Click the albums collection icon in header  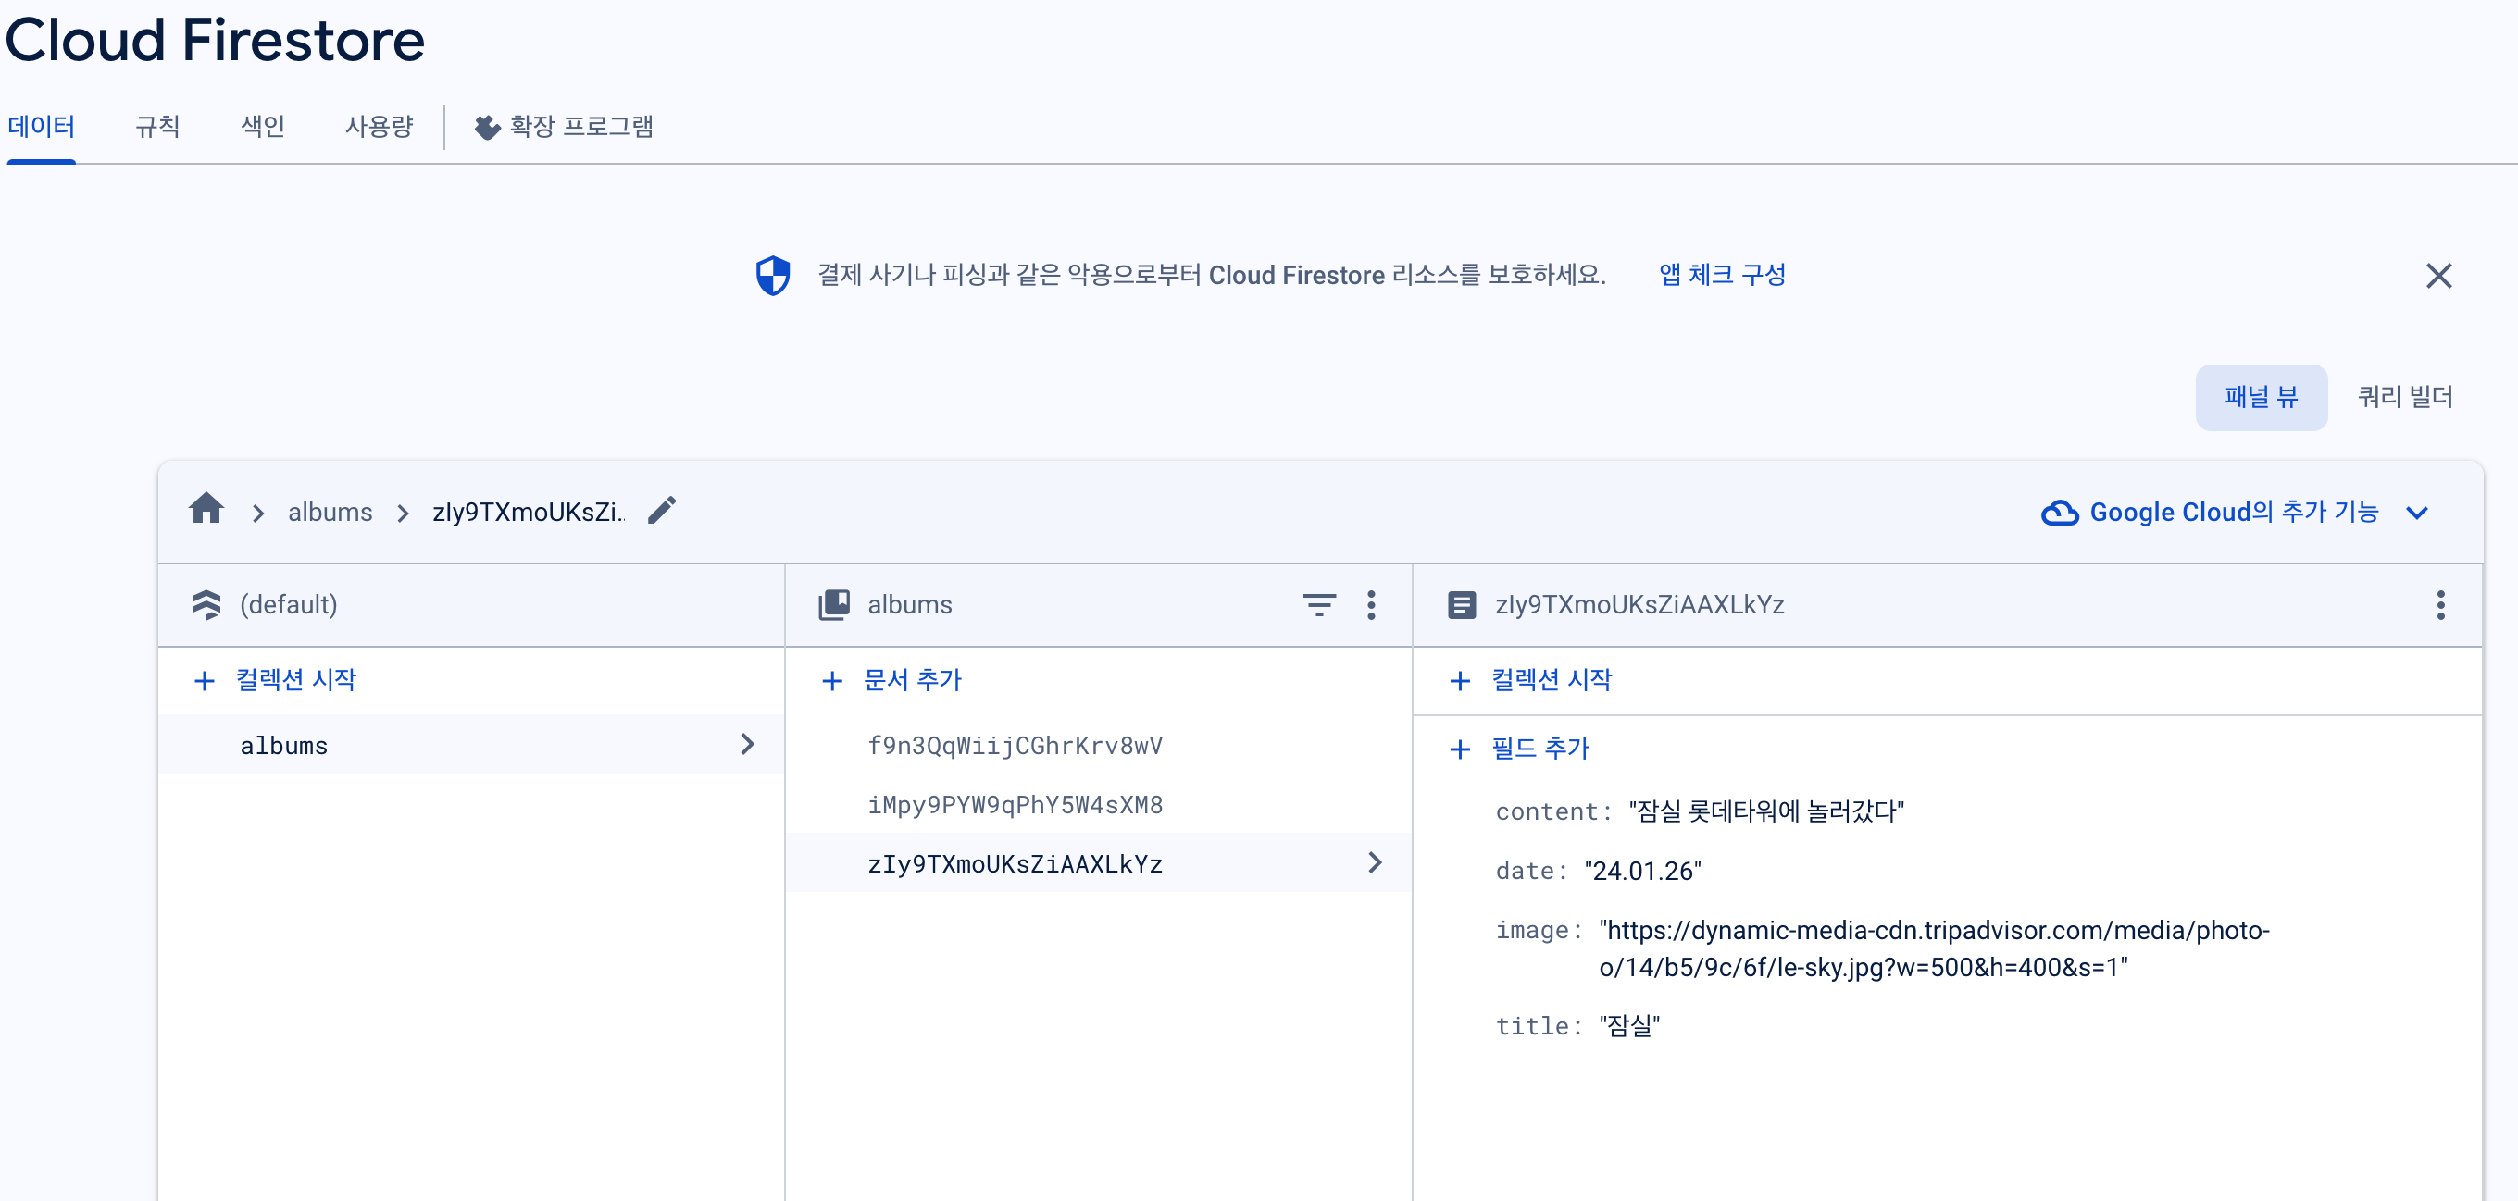click(834, 605)
